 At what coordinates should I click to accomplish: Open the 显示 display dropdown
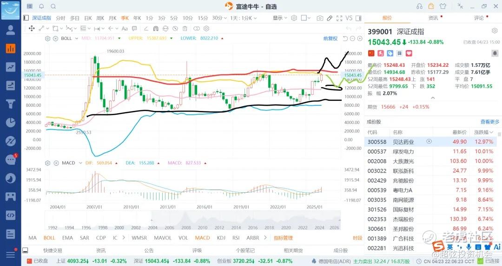(x=280, y=18)
